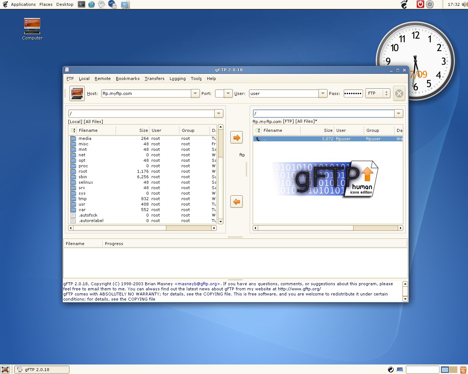This screenshot has width=468, height=374.
Task: Open the Computer desktop icon
Action: pos(32,29)
